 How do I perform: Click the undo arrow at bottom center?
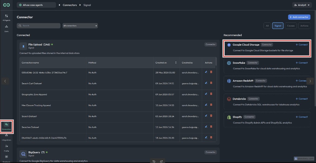(x=154, y=161)
